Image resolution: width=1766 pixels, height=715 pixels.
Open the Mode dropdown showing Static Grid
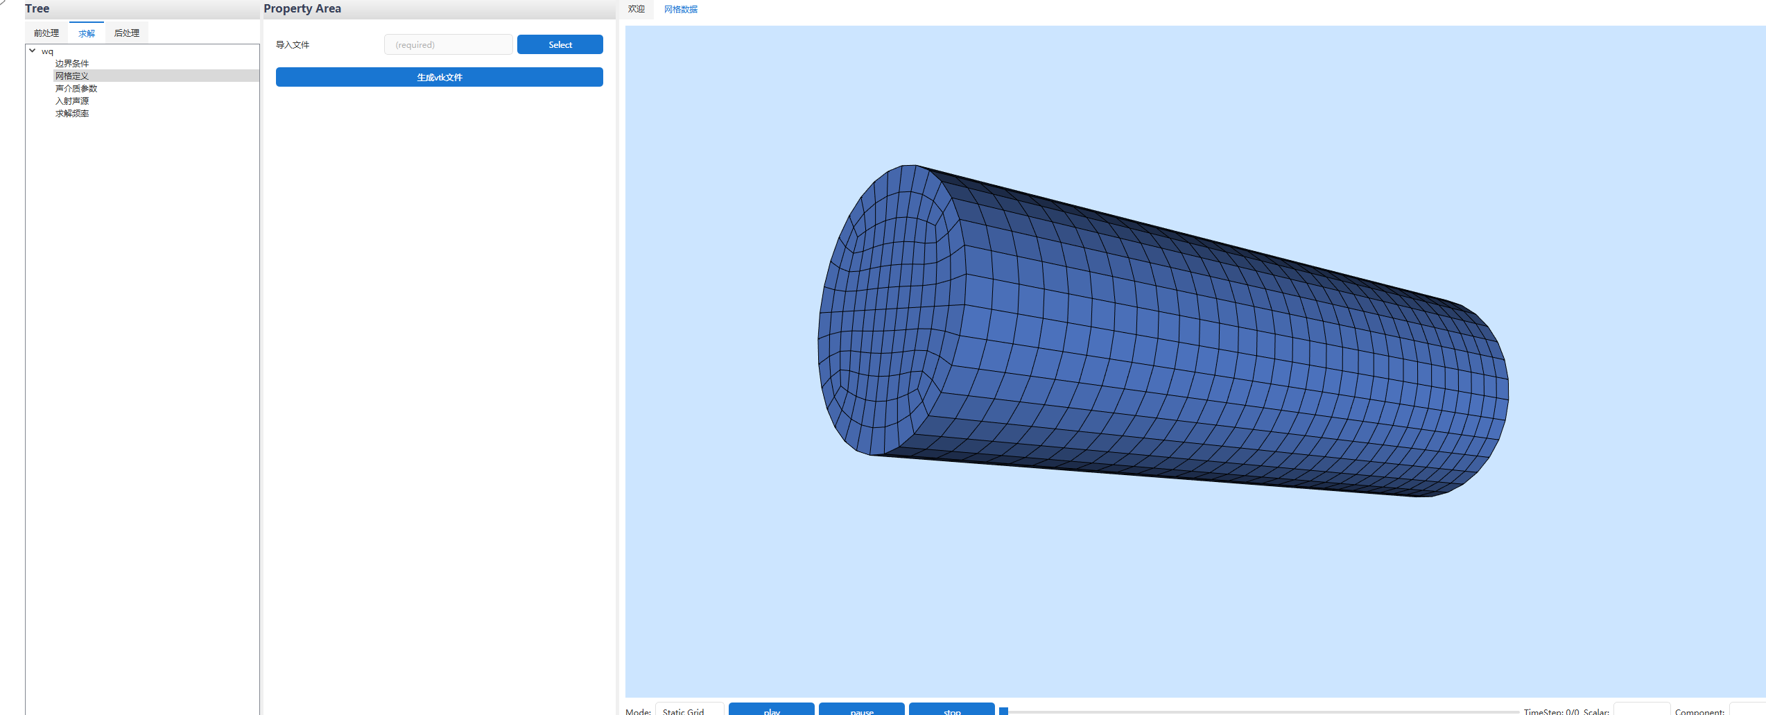[690, 710]
